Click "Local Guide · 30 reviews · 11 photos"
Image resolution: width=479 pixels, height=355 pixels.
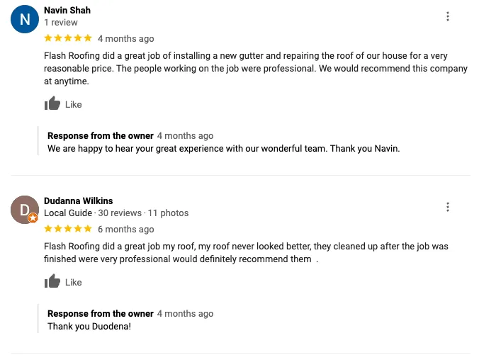pos(116,213)
